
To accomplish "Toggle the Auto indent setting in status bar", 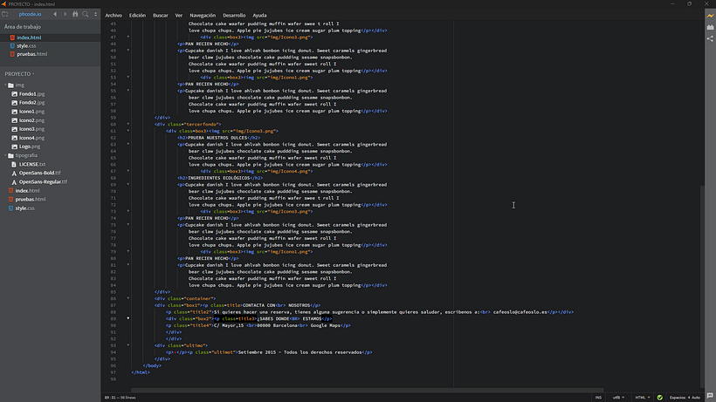I will (695, 398).
